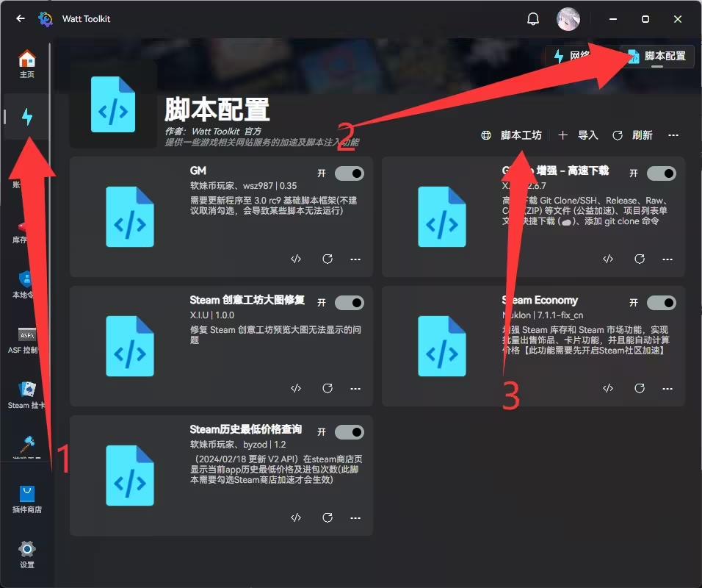Click 导入 to import a script

(579, 135)
